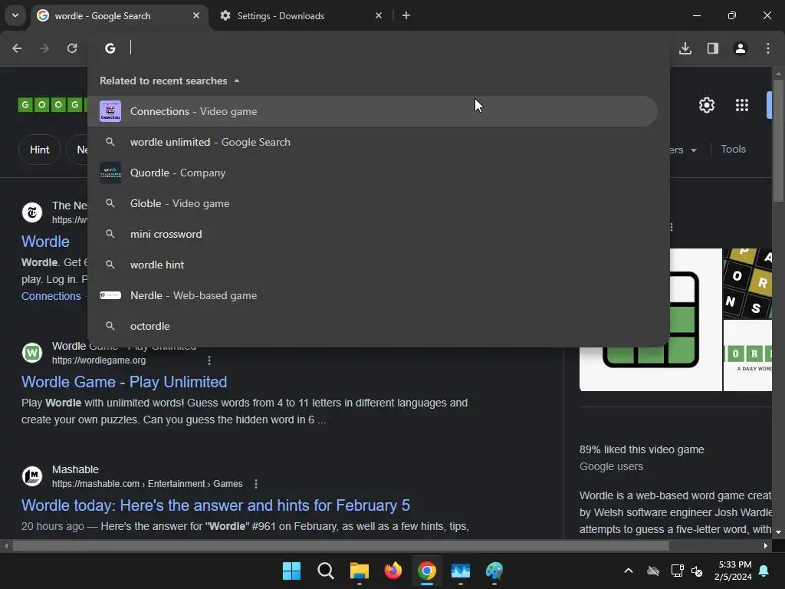This screenshot has width=785, height=589.
Task: Open the Wordle Game - Play Unlimited link
Action: (124, 382)
